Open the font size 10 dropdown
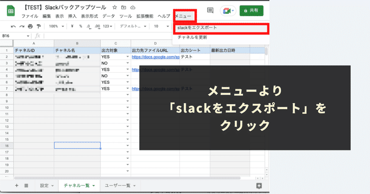 coord(161,26)
